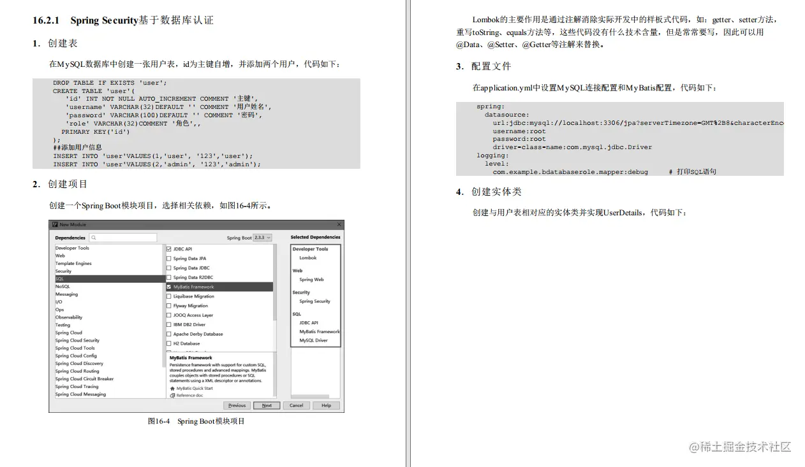Uncheck the JDBC API dependency

[169, 249]
